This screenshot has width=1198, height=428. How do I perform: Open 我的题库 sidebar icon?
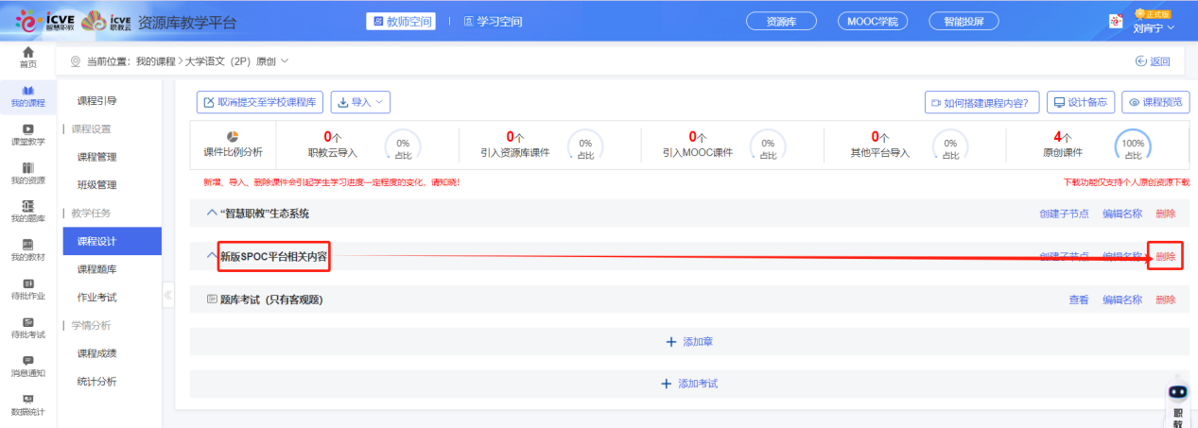coord(27,207)
